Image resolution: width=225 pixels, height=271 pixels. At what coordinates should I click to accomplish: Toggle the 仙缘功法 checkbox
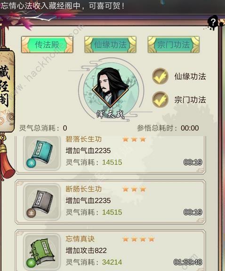click(x=160, y=76)
